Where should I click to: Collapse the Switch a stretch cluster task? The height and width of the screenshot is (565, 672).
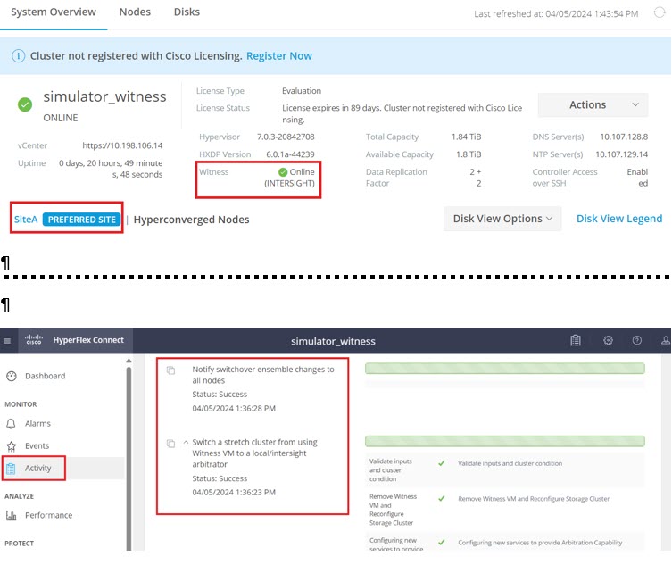pos(186,442)
